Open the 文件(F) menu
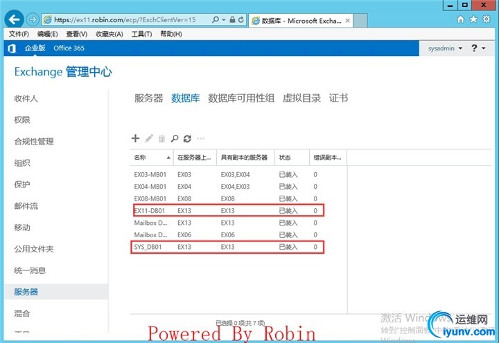Screen dimensions: 499x343 (19, 34)
